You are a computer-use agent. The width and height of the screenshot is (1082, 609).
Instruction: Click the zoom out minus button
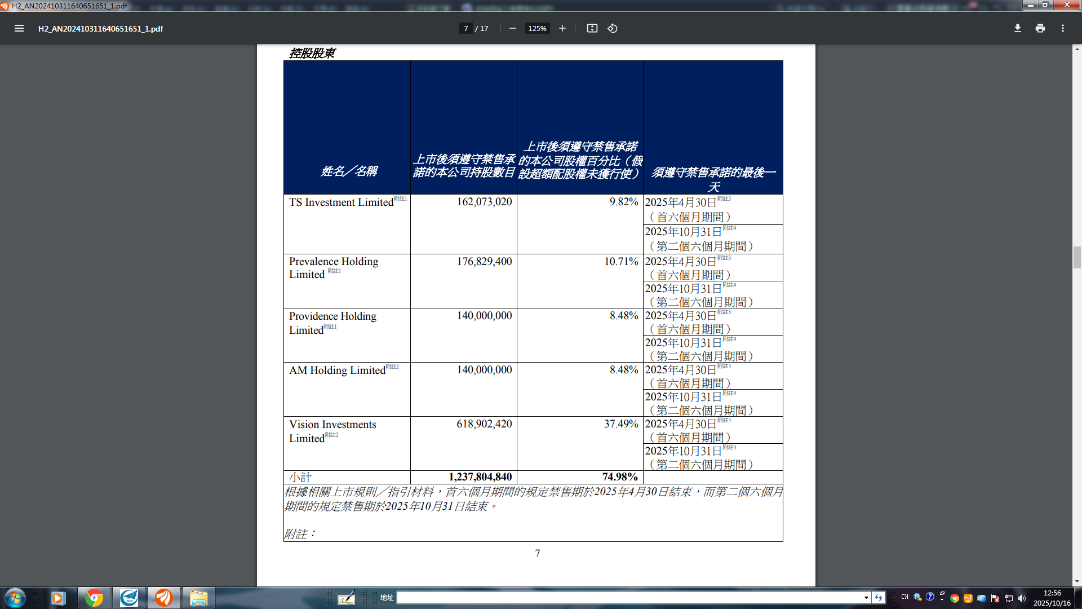(x=512, y=28)
